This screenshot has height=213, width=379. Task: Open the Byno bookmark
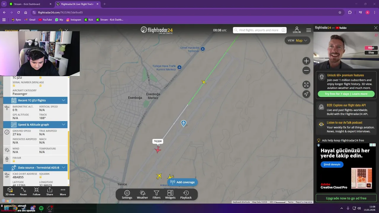pyautogui.click(x=16, y=20)
